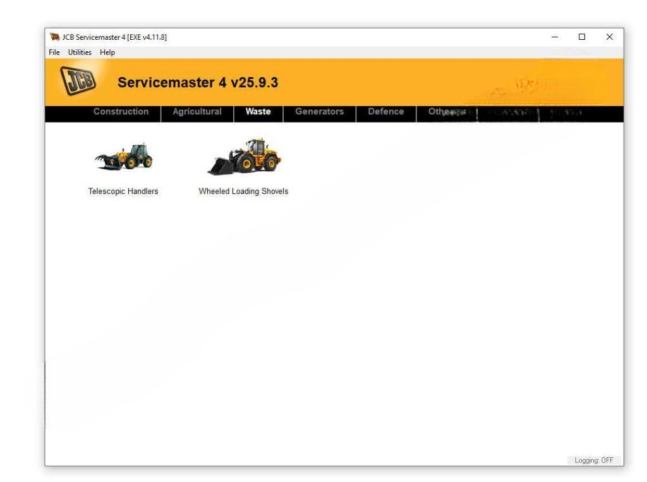This screenshot has width=647, height=482.
Task: Click the Servicemaster 4 v25.9.3 banner title
Action: point(198,83)
